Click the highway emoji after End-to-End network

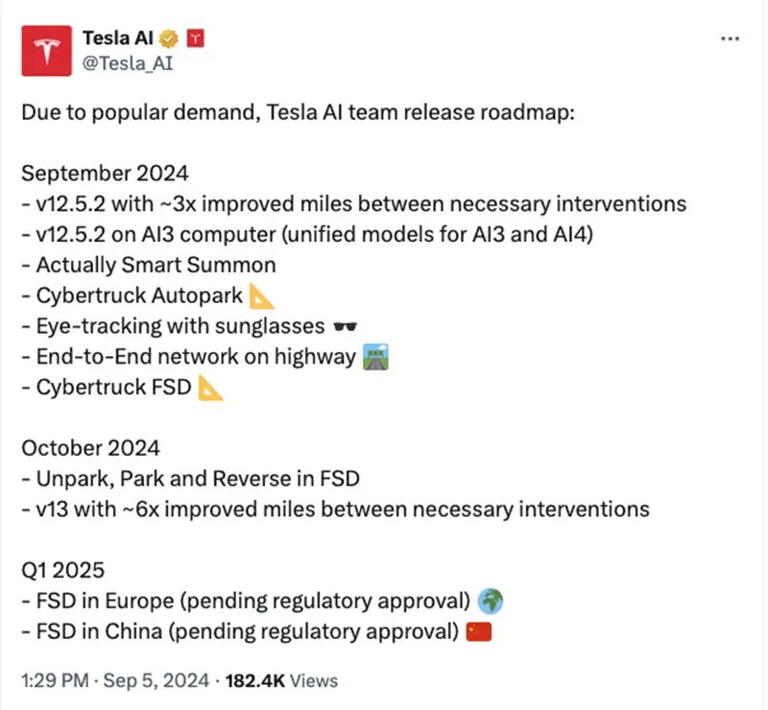point(374,357)
